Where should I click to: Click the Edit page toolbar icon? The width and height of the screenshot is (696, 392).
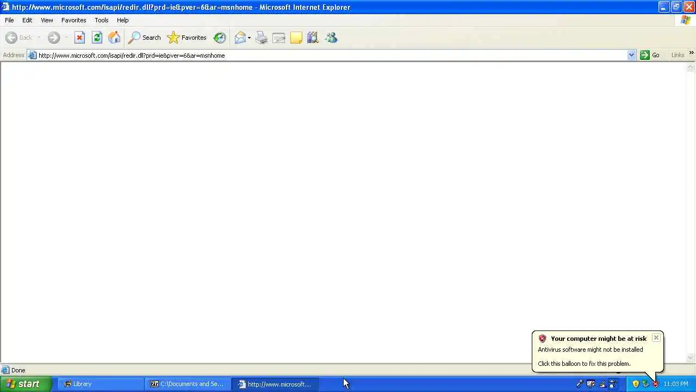(279, 38)
